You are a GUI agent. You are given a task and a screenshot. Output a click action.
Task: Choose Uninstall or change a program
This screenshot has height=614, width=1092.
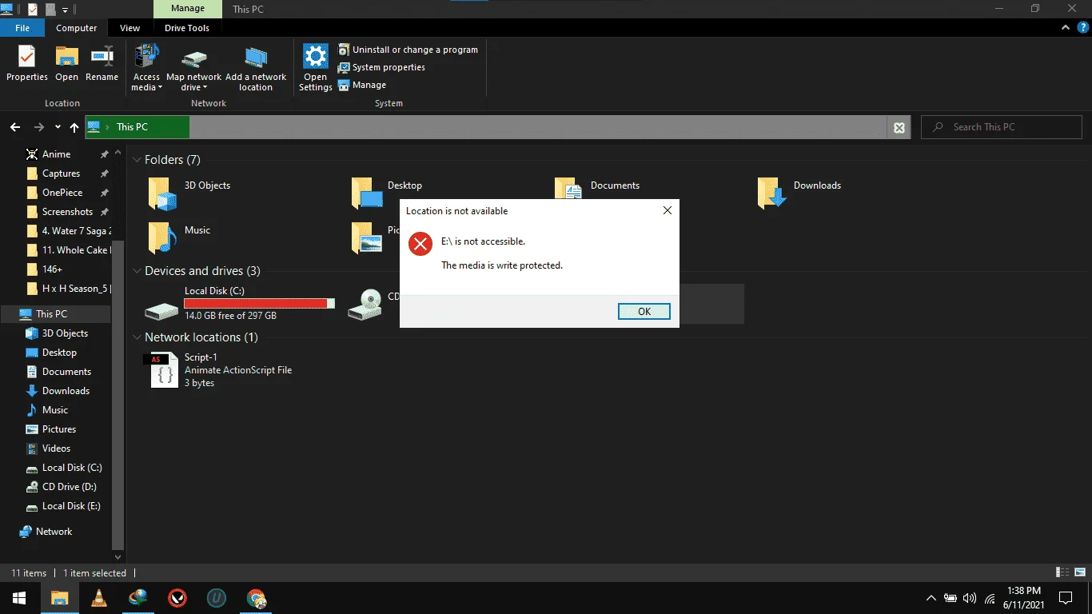408,50
